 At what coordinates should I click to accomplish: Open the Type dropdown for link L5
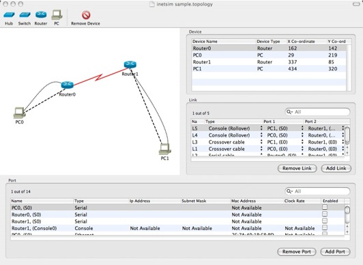click(x=261, y=128)
